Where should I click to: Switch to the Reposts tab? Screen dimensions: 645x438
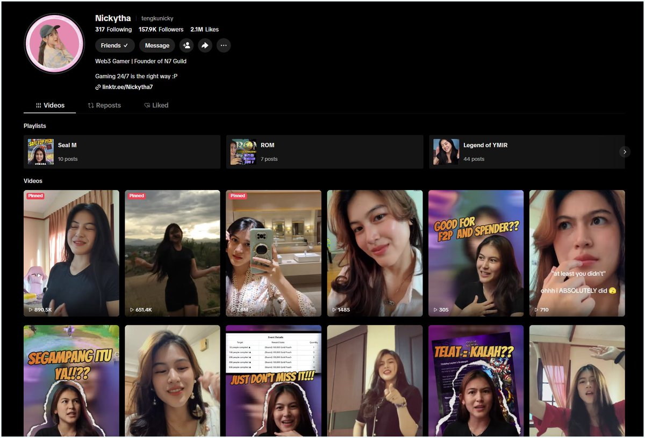tap(104, 105)
